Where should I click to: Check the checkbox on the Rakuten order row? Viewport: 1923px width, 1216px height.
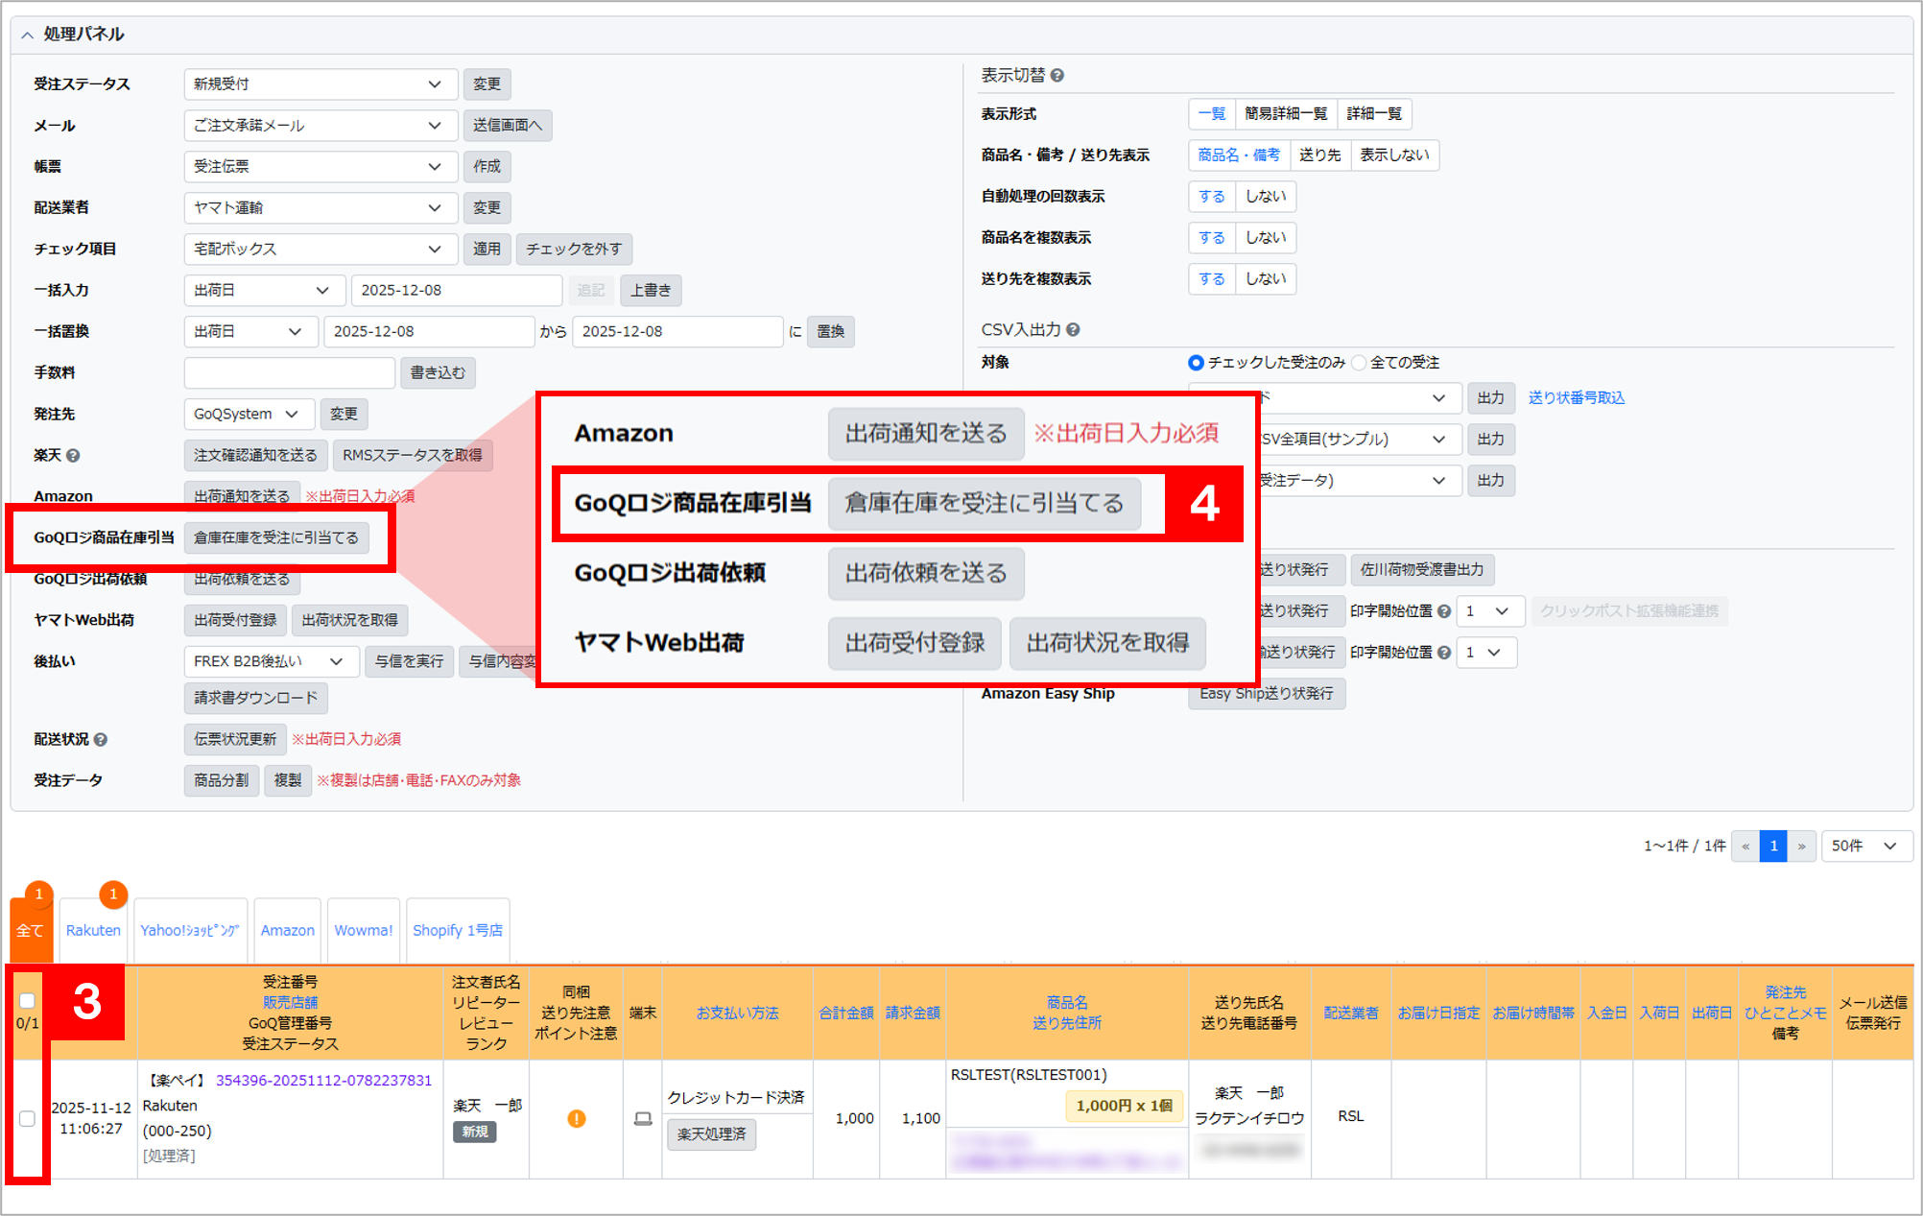27,1119
